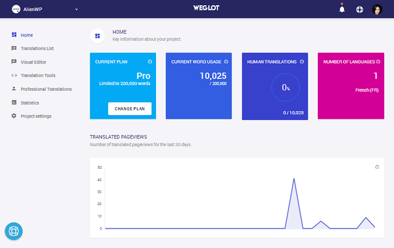The width and height of the screenshot is (394, 248).
Task: Click the Project settings gear icon
Action: click(14, 116)
